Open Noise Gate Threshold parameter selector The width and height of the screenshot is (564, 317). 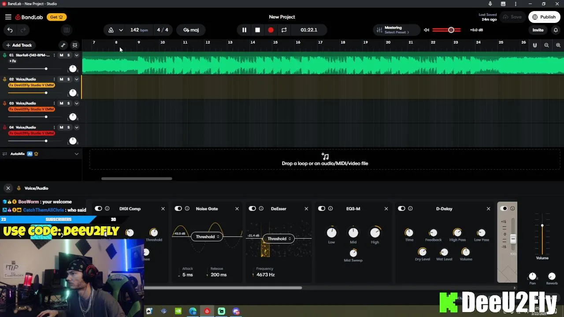point(207,237)
